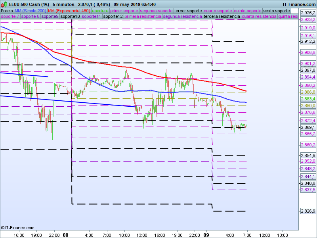
Task: Click the © IT-Finance.com copyright text
Action: (x=19, y=228)
